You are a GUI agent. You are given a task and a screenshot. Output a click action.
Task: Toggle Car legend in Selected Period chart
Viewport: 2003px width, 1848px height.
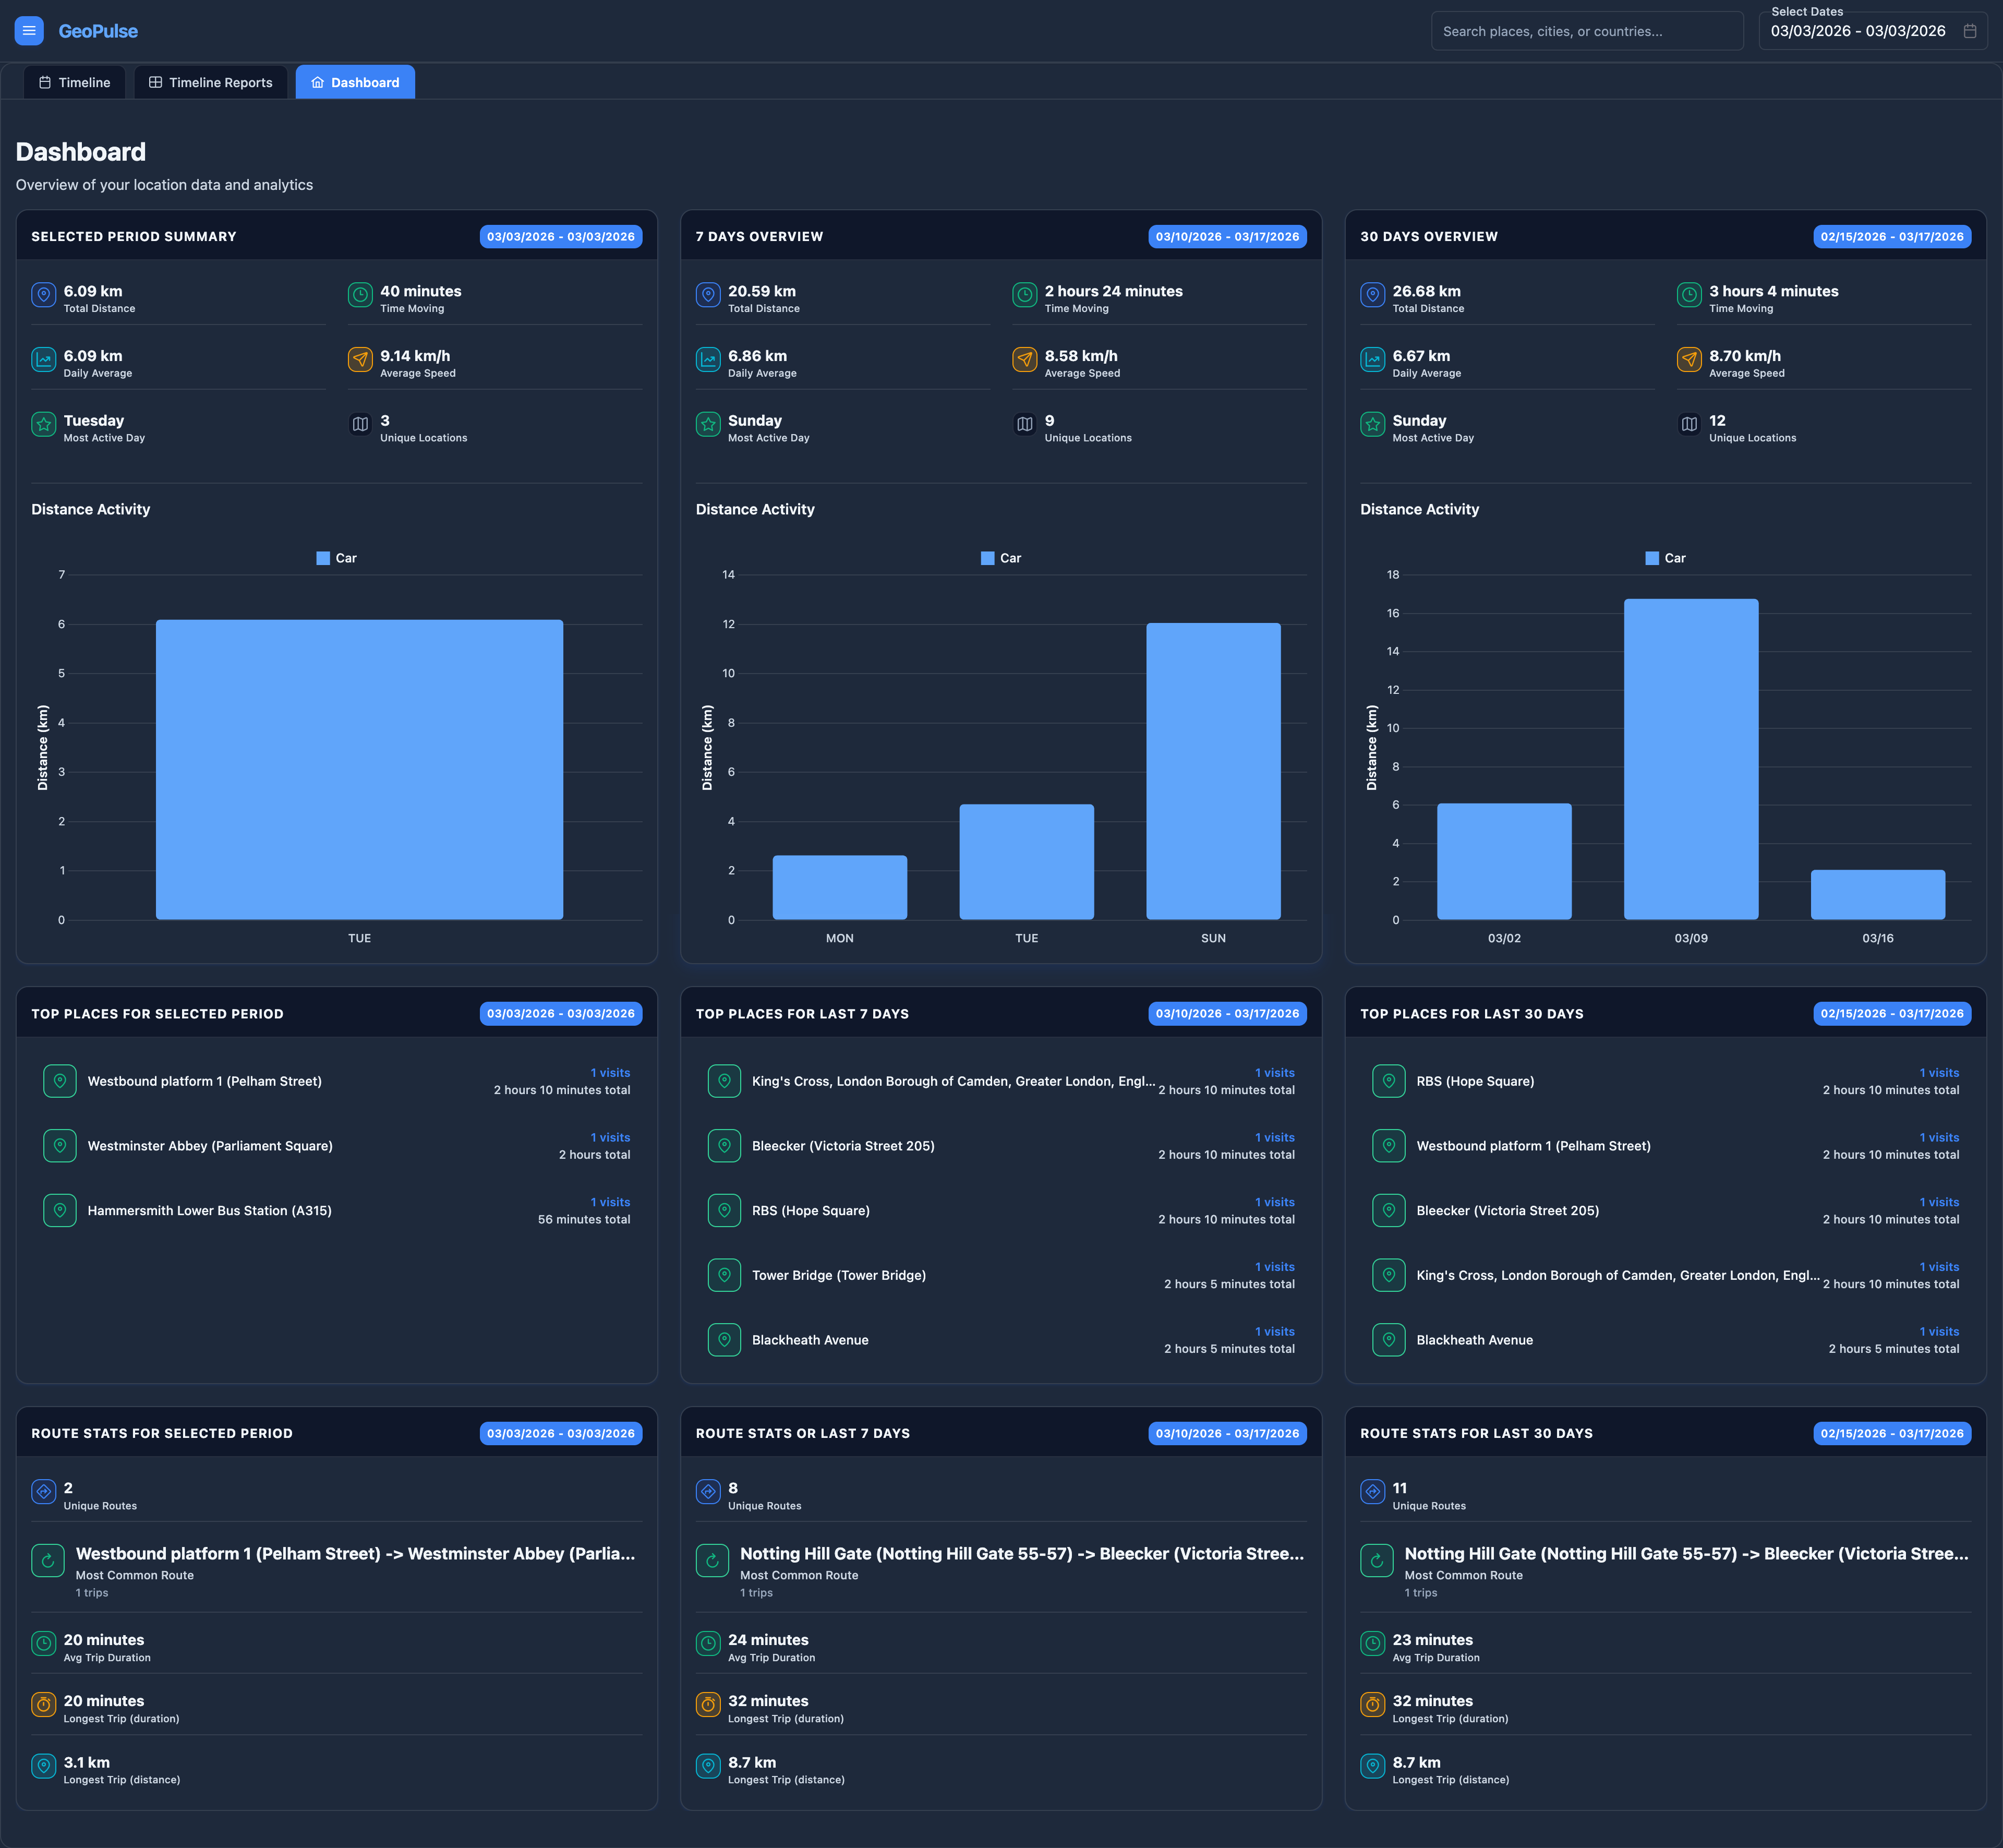(337, 558)
